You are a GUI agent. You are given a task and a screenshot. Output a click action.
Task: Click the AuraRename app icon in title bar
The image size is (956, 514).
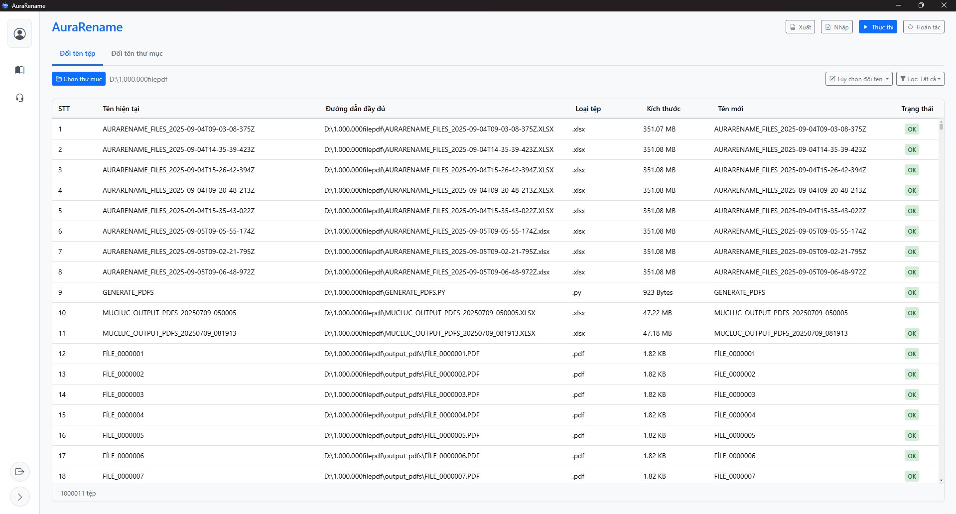5,5
